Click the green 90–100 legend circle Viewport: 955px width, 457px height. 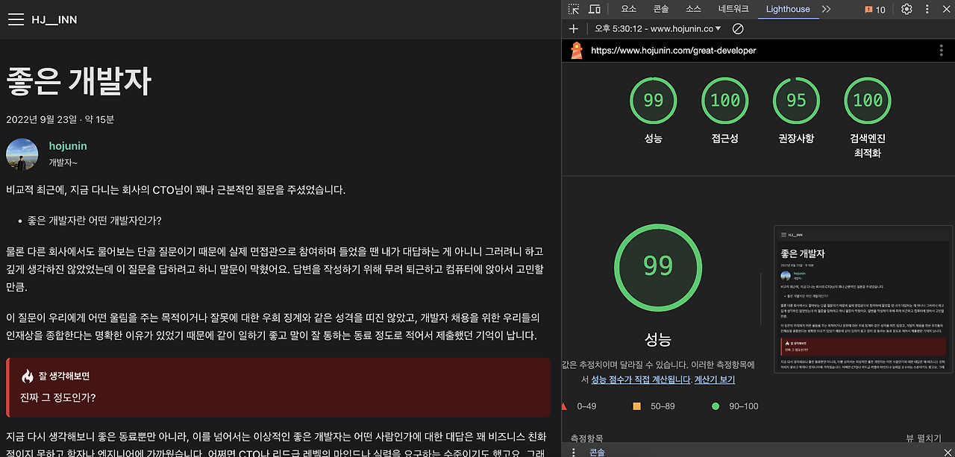716,406
